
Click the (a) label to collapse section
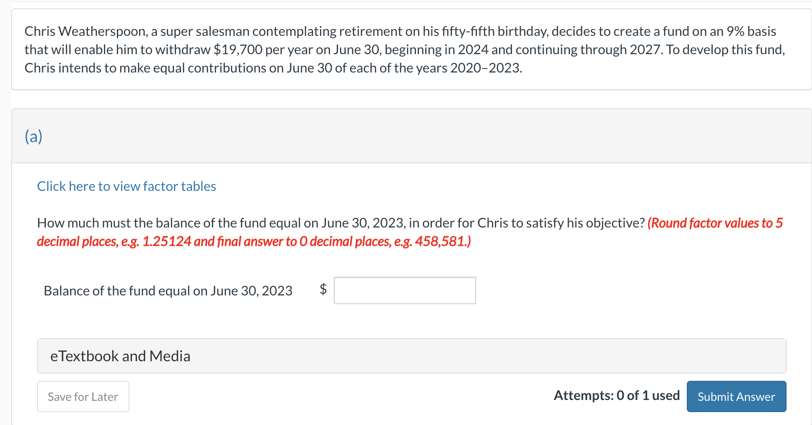[33, 136]
